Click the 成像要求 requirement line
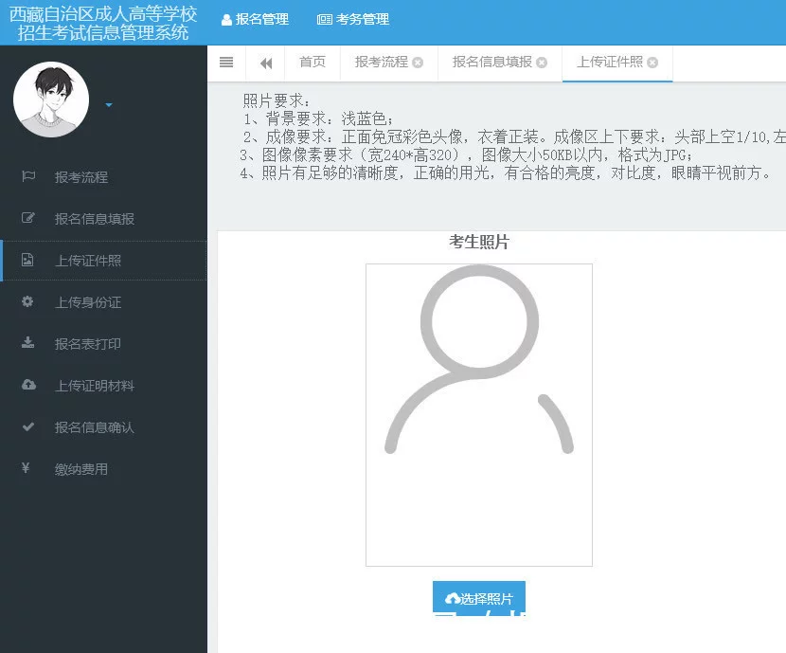This screenshot has width=786, height=653. coord(514,136)
